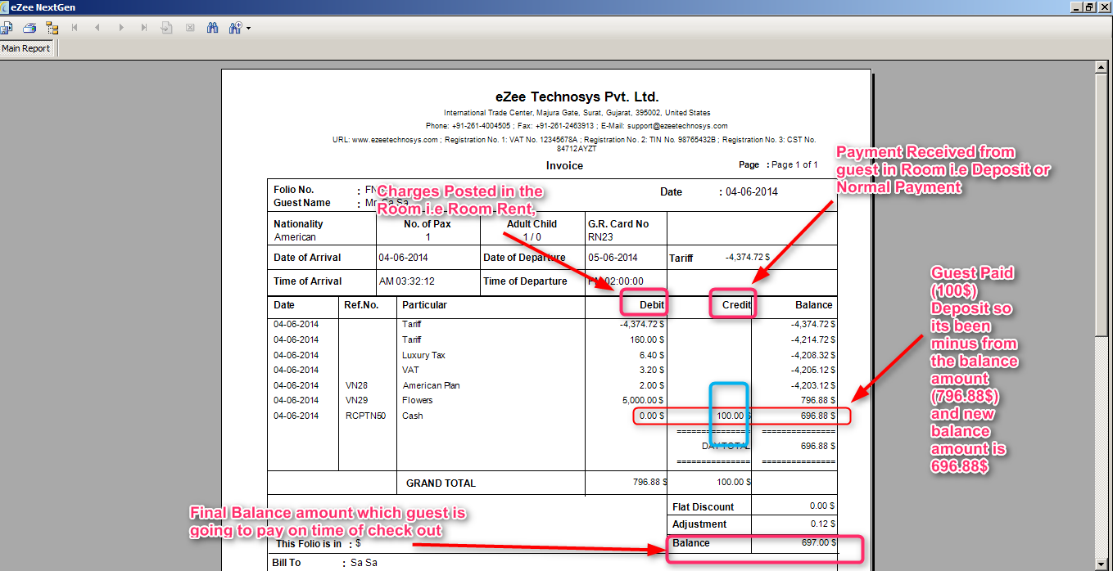This screenshot has height=571, width=1113.
Task: Click the 'Folio No.' label
Action: [x=293, y=189]
